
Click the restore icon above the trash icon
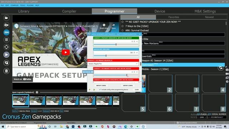6,63
